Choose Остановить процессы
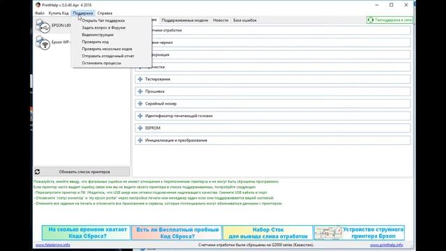Viewport: 446px width, 251px height. coord(102,63)
